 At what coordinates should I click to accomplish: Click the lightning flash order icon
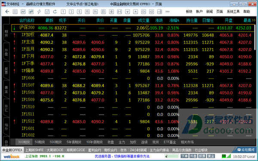pyautogui.click(x=39, y=12)
